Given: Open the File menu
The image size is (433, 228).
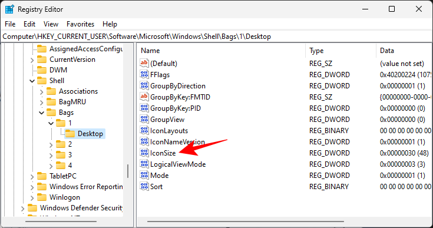Looking at the screenshot, I should point(10,24).
